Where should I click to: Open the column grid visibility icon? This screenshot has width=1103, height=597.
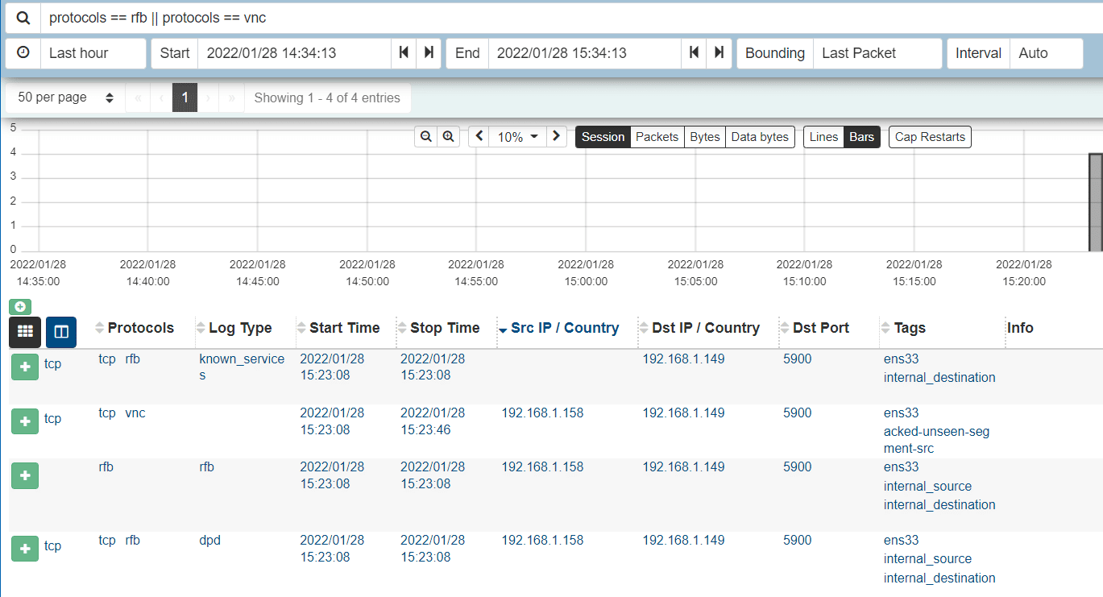[25, 331]
